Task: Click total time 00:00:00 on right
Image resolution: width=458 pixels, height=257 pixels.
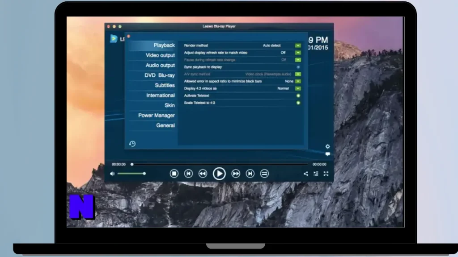Action: click(x=319, y=164)
